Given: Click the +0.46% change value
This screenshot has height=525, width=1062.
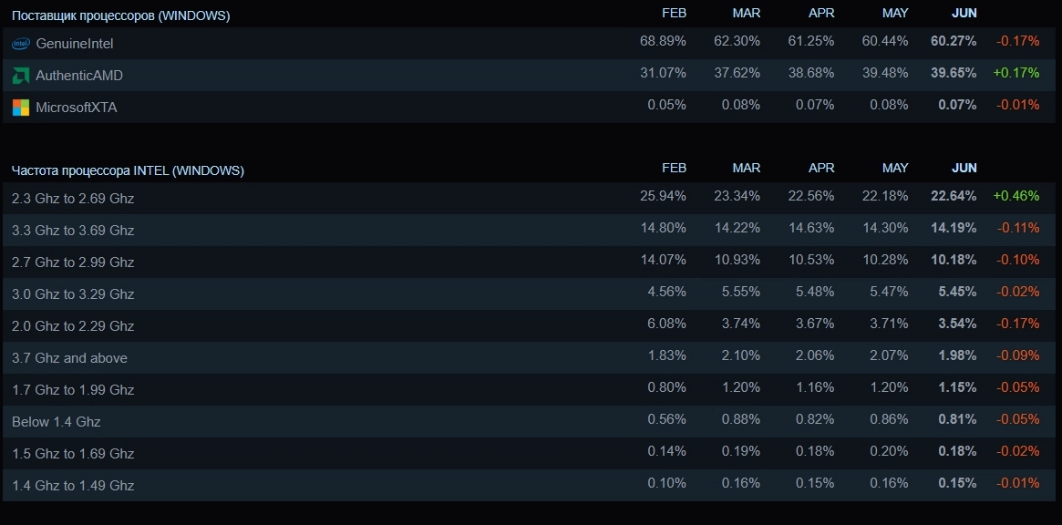Looking at the screenshot, I should coord(1016,196).
